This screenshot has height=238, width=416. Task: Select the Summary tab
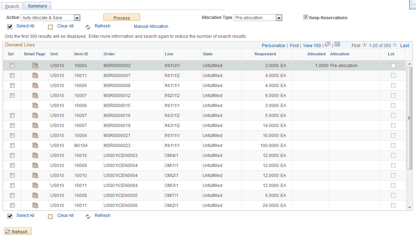point(37,6)
